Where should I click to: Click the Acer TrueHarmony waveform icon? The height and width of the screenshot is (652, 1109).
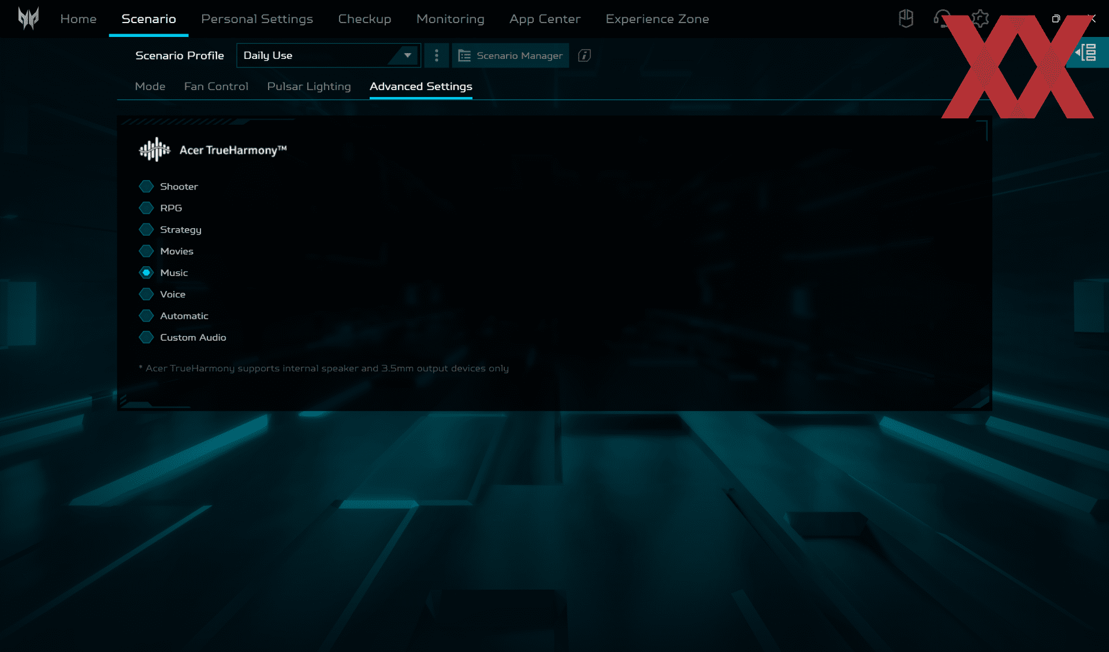[154, 150]
